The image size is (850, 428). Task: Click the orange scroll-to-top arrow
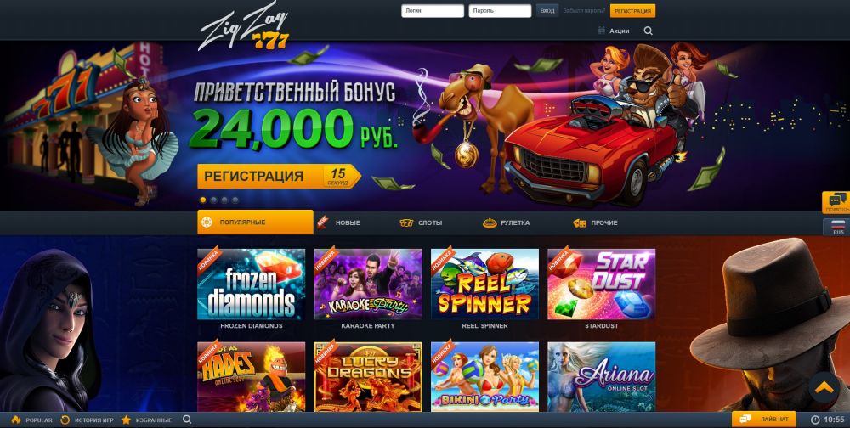tap(824, 387)
